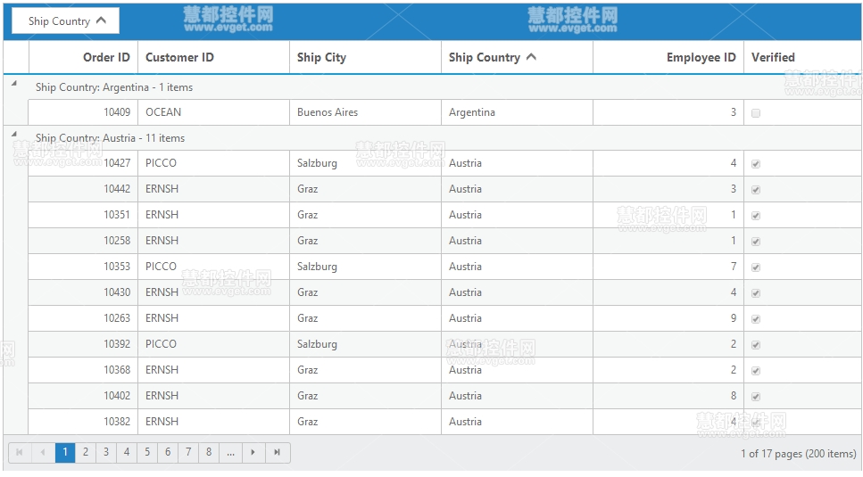Image resolution: width=863 pixels, height=477 pixels.
Task: Toggle sort arrow on Ship Country group chip
Action: tap(101, 21)
